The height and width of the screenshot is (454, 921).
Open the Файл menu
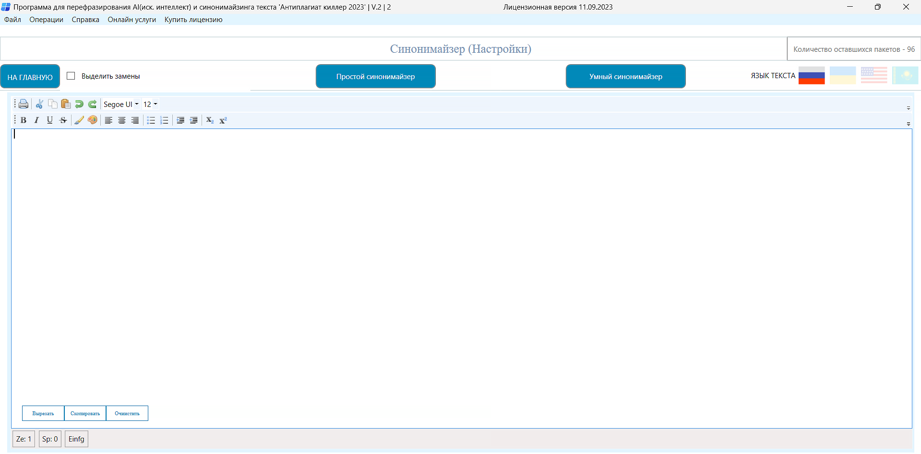(12, 20)
